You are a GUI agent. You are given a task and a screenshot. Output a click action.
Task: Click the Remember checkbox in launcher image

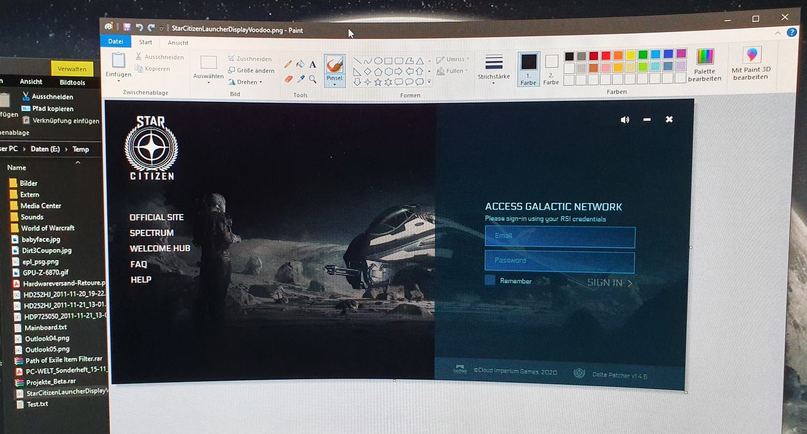[490, 280]
